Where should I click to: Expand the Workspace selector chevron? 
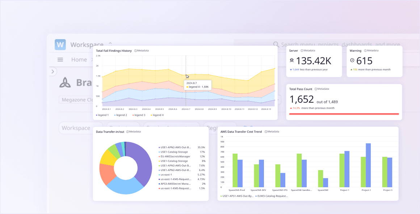pos(110,43)
